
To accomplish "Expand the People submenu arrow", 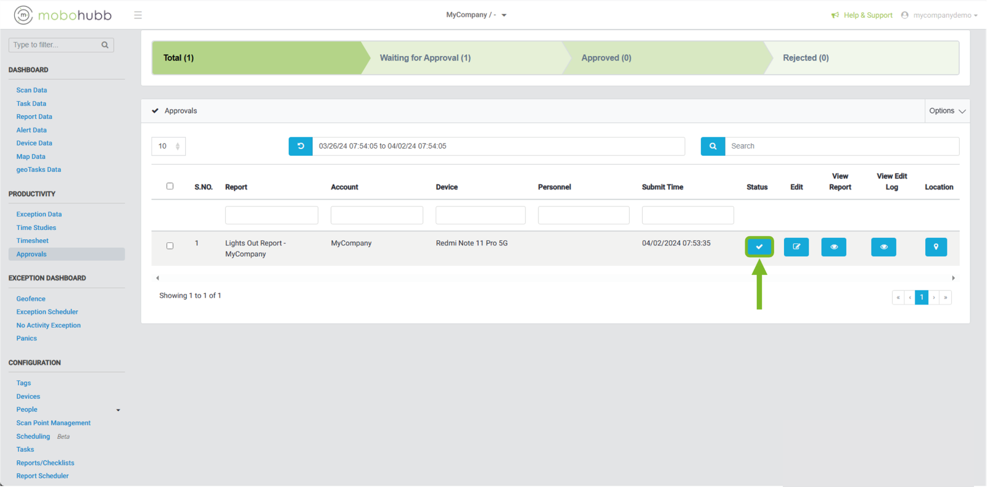I will (118, 410).
